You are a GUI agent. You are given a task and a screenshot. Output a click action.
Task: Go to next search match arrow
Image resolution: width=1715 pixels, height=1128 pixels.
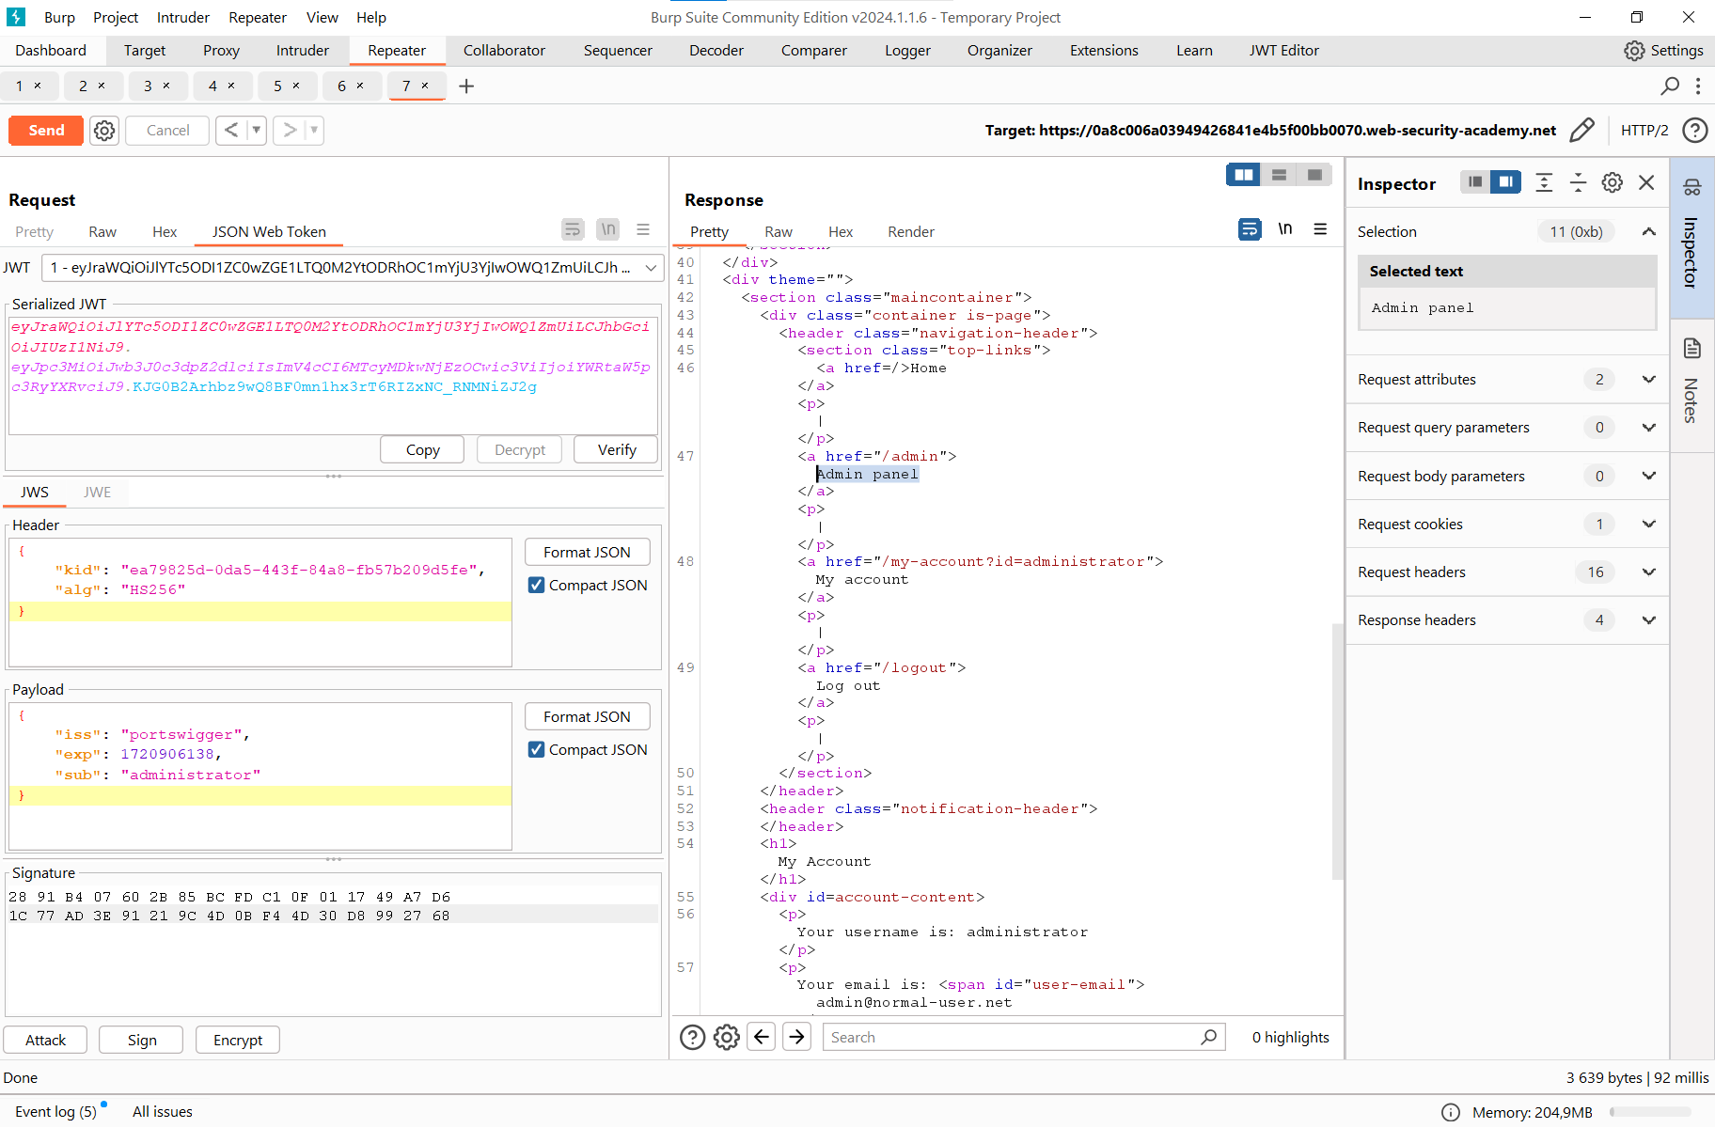(797, 1037)
